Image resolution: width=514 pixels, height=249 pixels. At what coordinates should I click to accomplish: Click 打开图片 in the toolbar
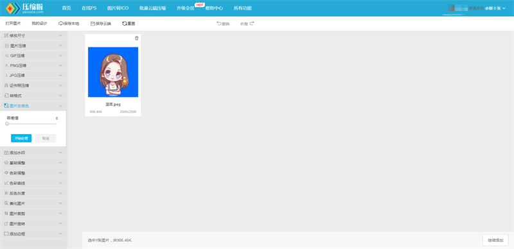point(13,24)
